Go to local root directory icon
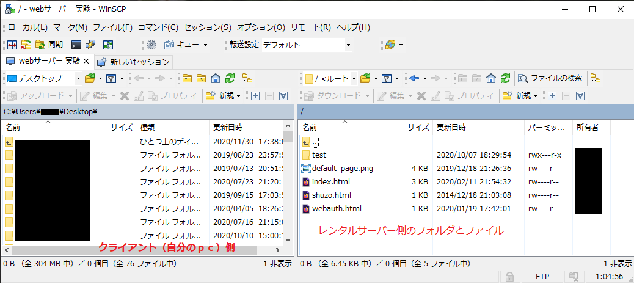Screen dimensions: 634x284 [202, 78]
